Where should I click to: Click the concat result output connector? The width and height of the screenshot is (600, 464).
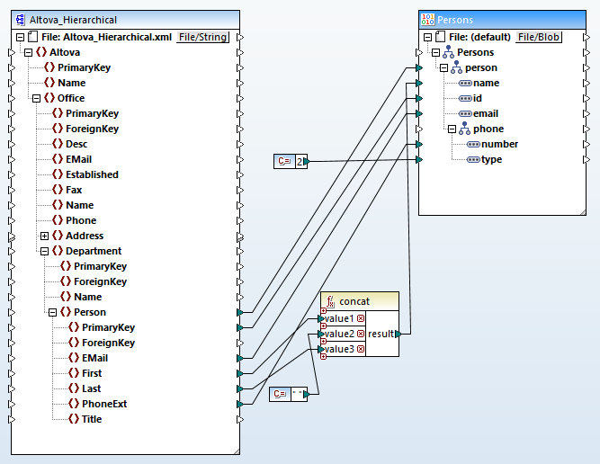399,335
